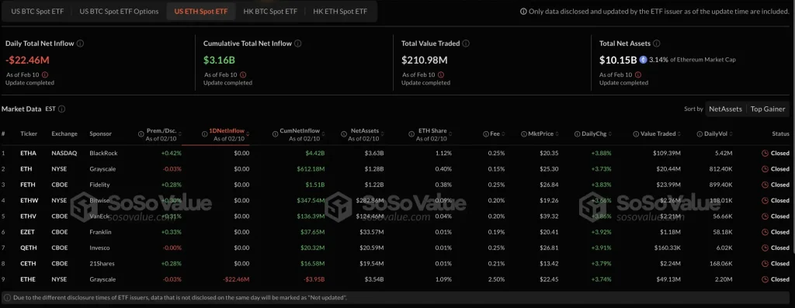Click red clock icon in ETHA status
This screenshot has width=795, height=308.
[765, 153]
